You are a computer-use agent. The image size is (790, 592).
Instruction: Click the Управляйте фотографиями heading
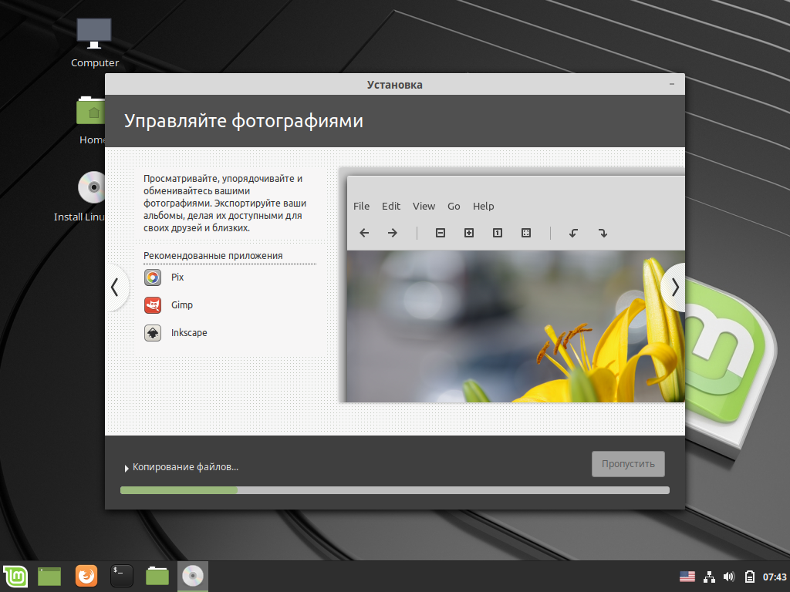click(x=244, y=121)
